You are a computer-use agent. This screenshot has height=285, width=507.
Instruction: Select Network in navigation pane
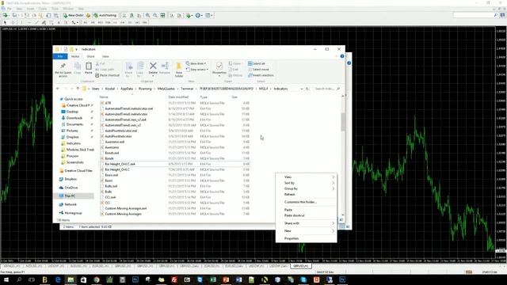pyautogui.click(x=71, y=204)
